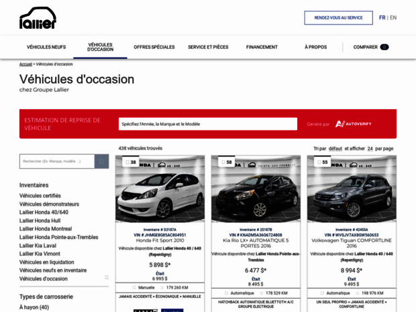Click 'Inventaires' filter heading
The image size is (416, 312).
click(34, 185)
